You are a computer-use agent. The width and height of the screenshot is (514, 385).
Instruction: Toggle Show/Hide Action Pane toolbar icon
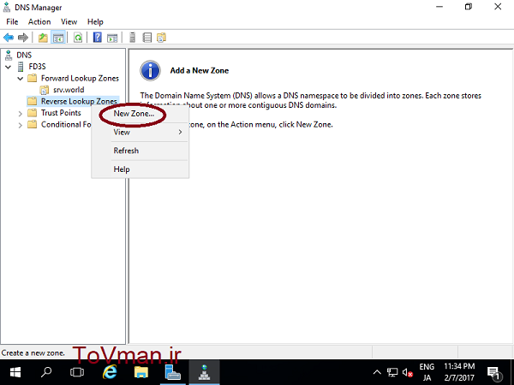112,38
